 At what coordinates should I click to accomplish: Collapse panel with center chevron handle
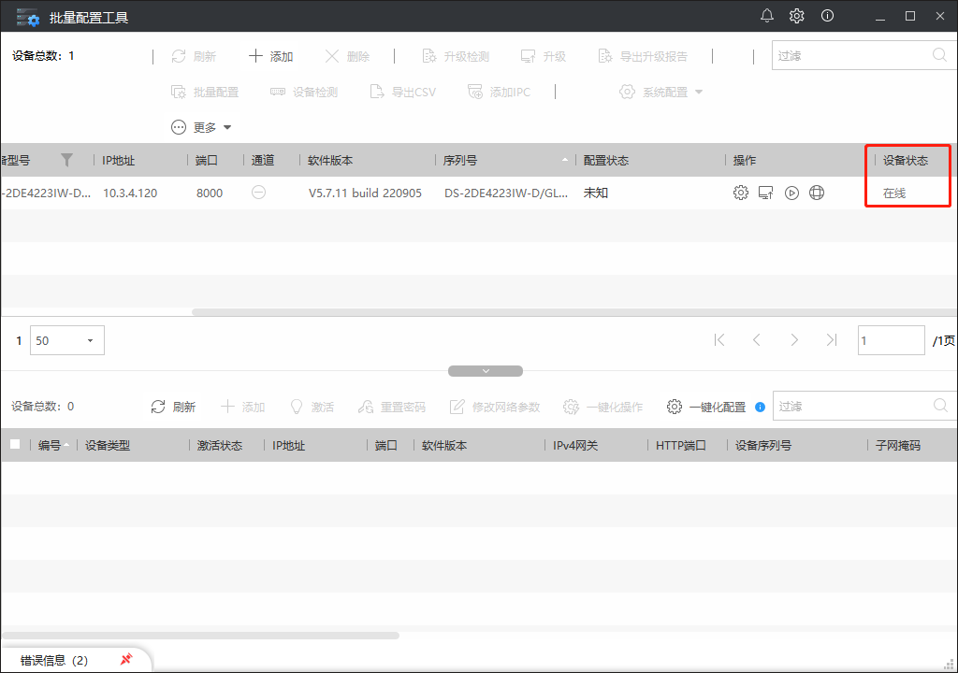(x=486, y=371)
